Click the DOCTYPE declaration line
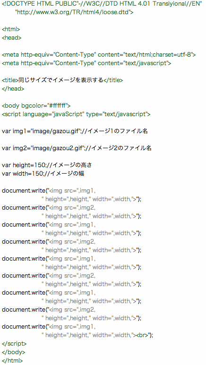This screenshot has width=206, height=365. pyautogui.click(x=102, y=4)
